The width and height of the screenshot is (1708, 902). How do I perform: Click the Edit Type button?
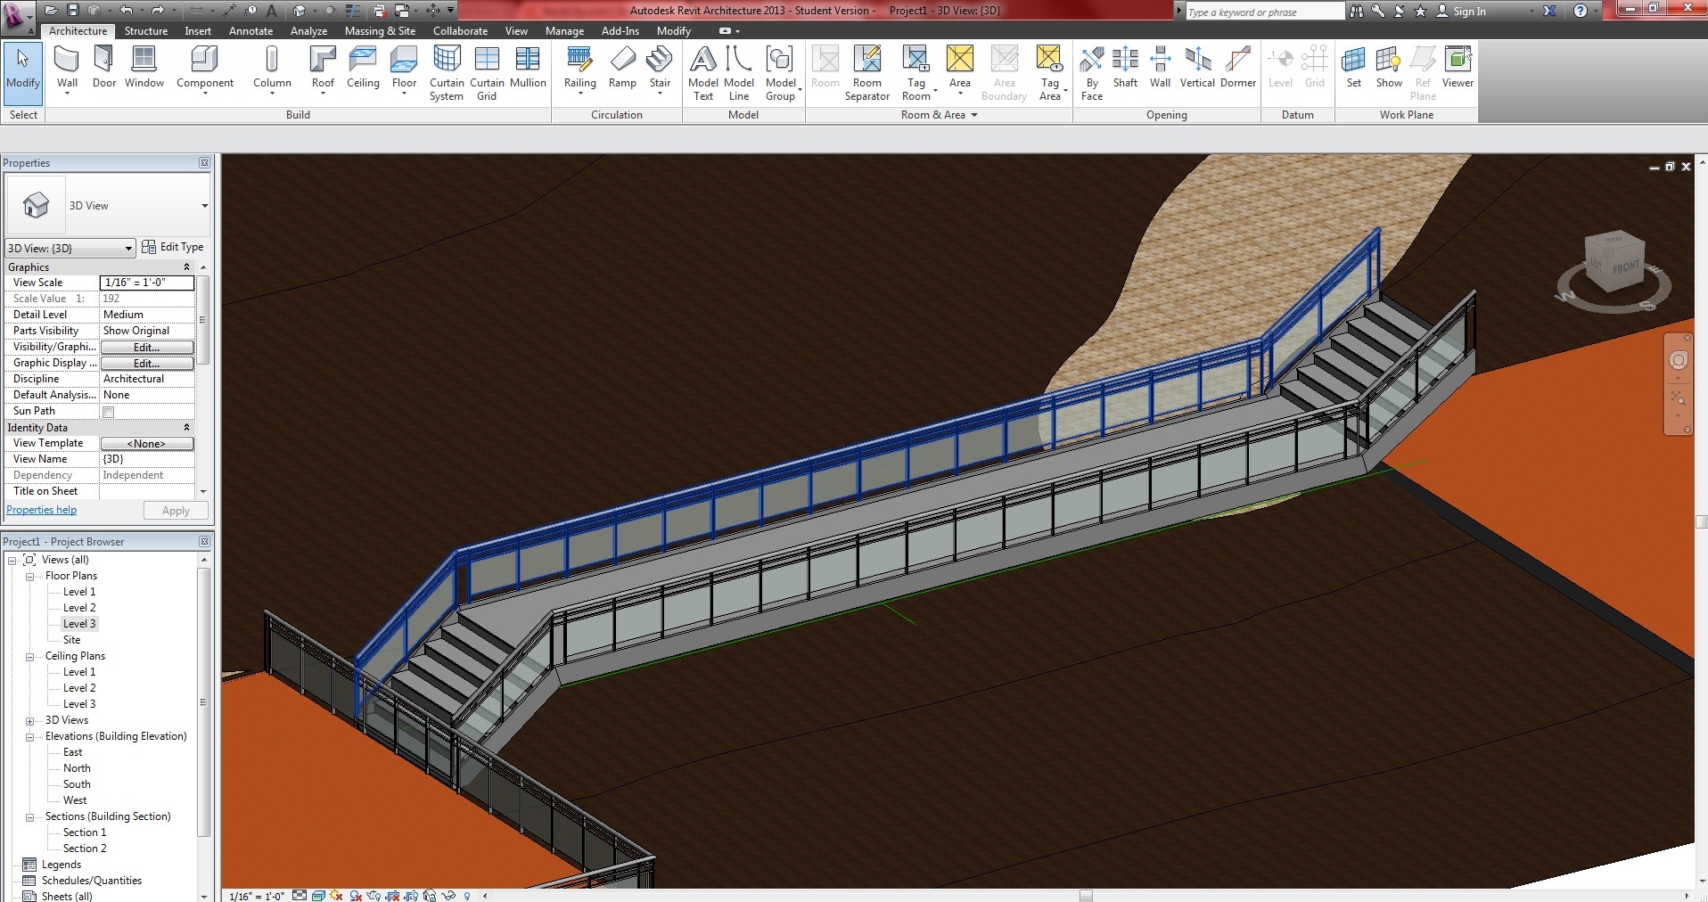(x=173, y=247)
